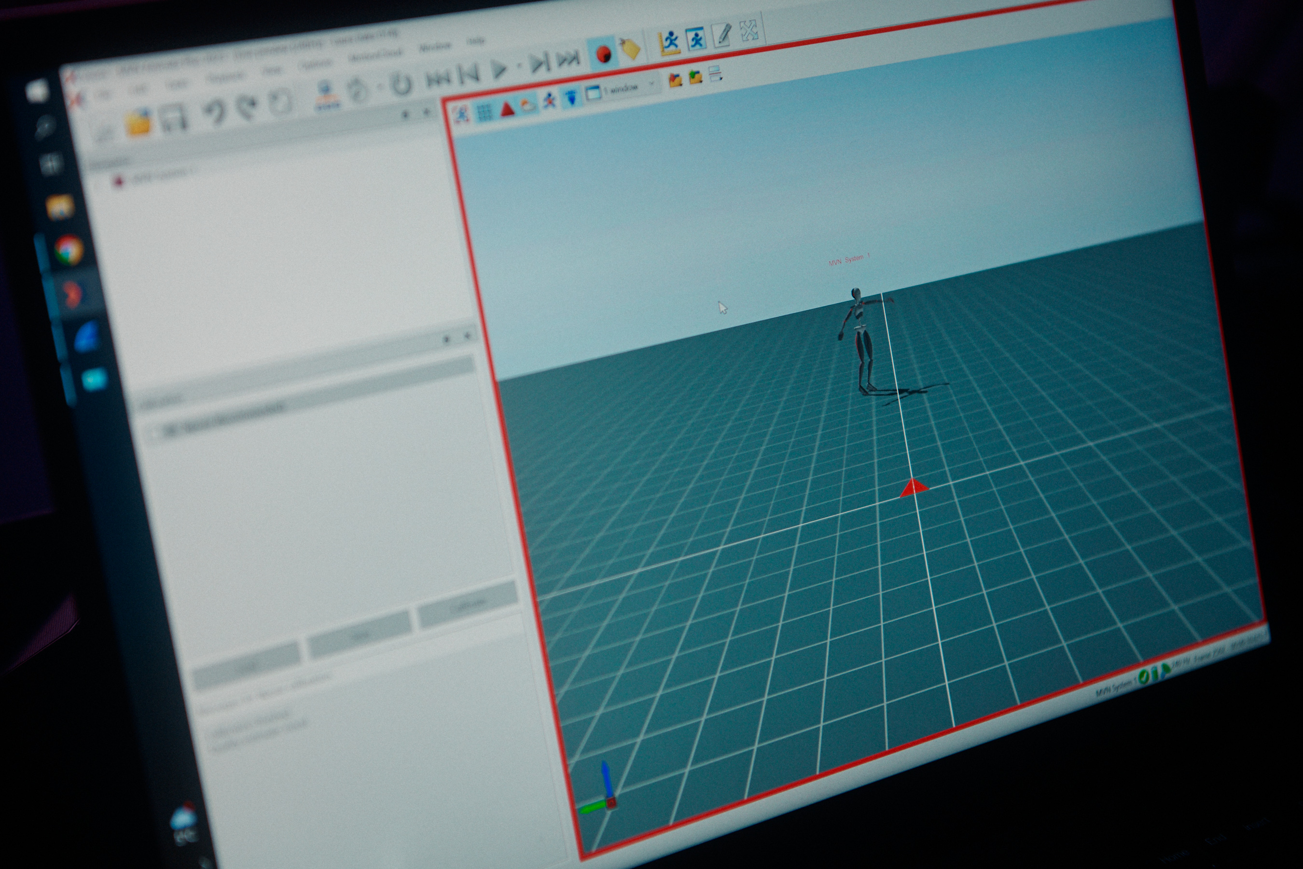The width and height of the screenshot is (1303, 869).
Task: Click the open folder icon
Action: point(139,123)
